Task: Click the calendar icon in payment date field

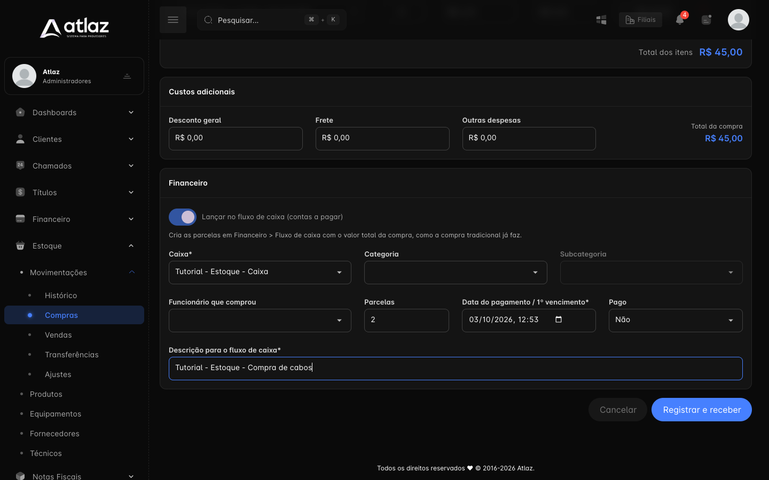Action: pos(559,319)
